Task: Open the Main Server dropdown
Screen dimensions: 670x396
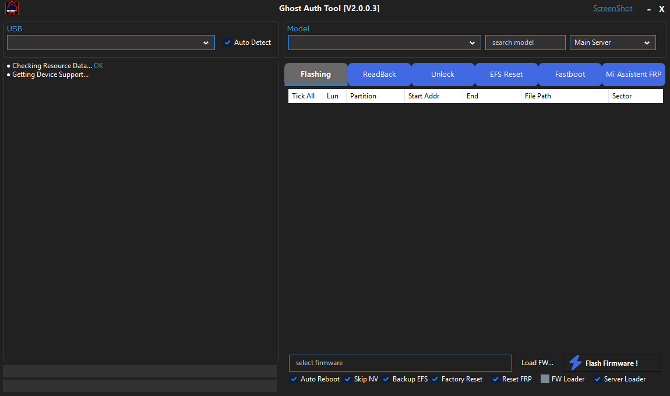Action: click(x=612, y=43)
